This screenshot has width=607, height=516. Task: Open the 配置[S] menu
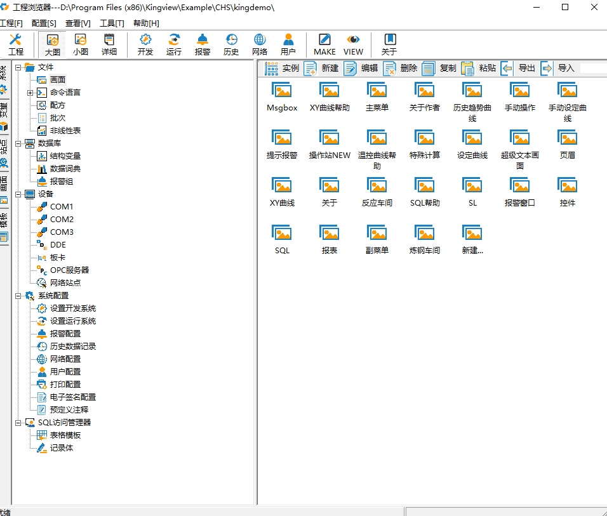tap(44, 23)
